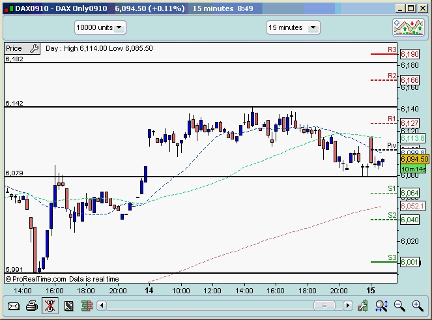The width and height of the screenshot is (432, 320).
Task: Click the 6,142 horizontal line label
Action: [14, 104]
